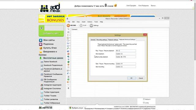
Task: Click the home icon beside Мои сайты
Action: pyautogui.click(x=41, y=40)
